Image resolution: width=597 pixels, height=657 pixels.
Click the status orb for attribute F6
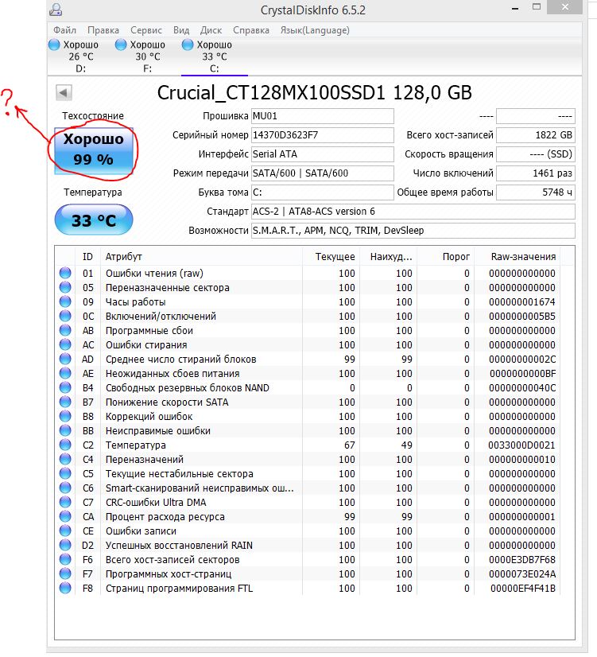pos(65,559)
